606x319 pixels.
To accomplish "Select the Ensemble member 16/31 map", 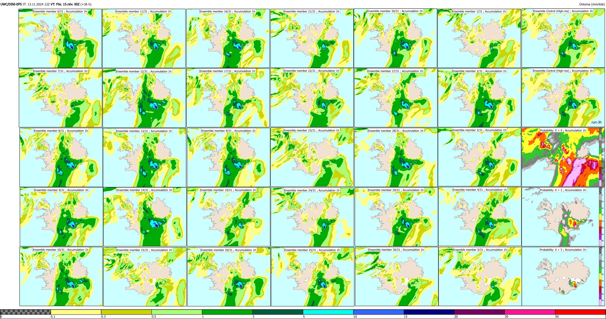I will point(228,38).
